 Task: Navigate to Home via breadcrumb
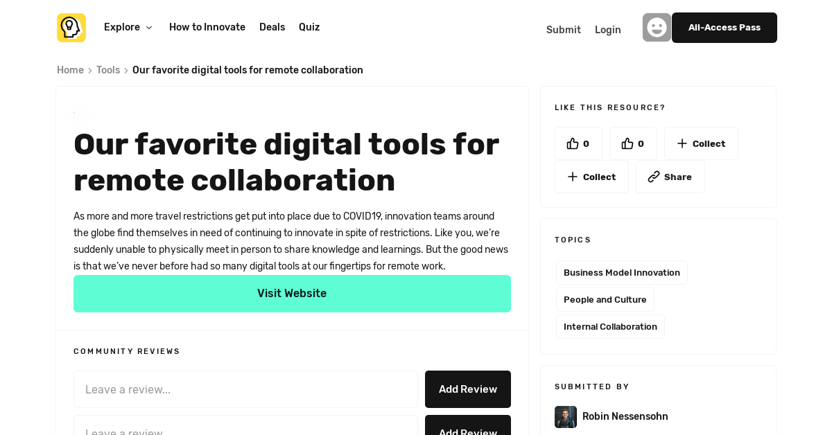(x=70, y=70)
